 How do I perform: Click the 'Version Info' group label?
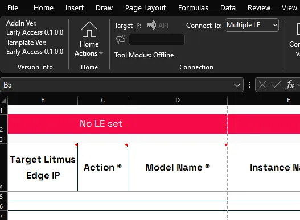tap(35, 67)
